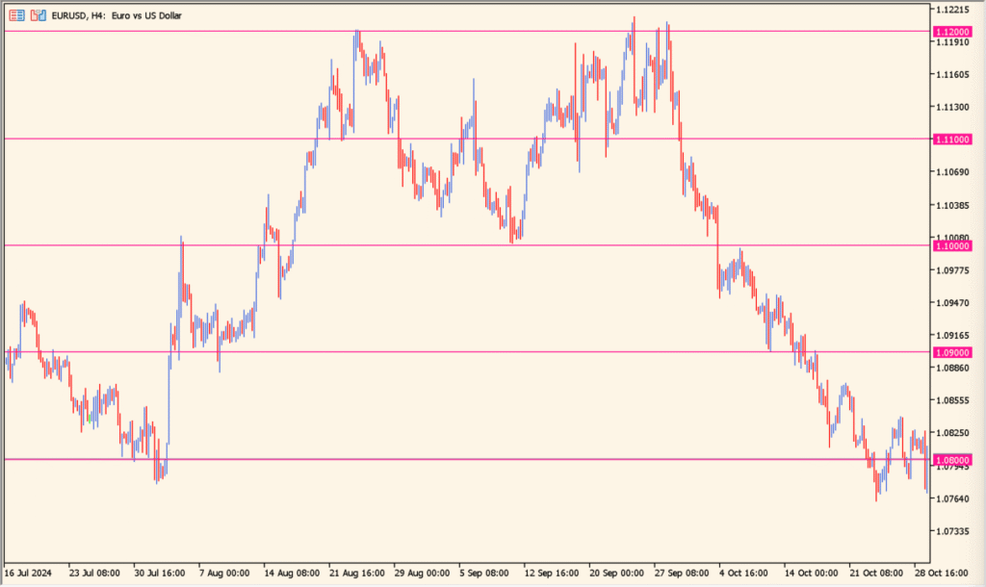Click the 1.11605 price scale value
This screenshot has width=986, height=587.
pos(951,75)
